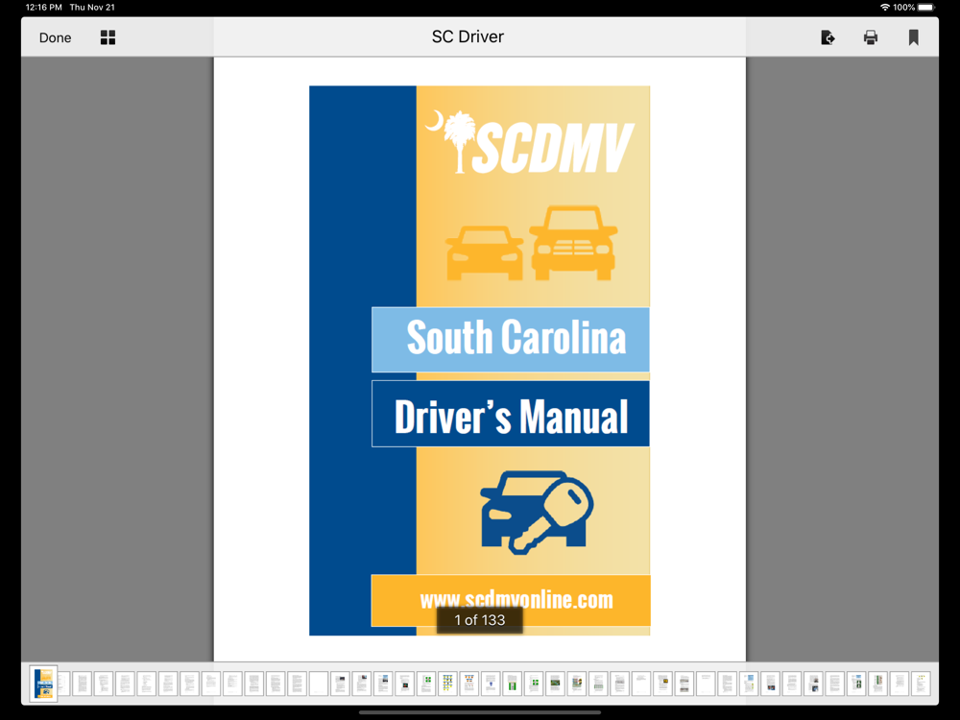This screenshot has height=720, width=960.
Task: Open the www.scdmvonline.com link on the cover
Action: [516, 599]
